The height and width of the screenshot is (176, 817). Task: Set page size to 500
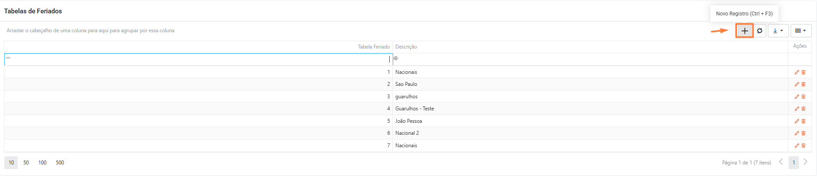coord(60,163)
